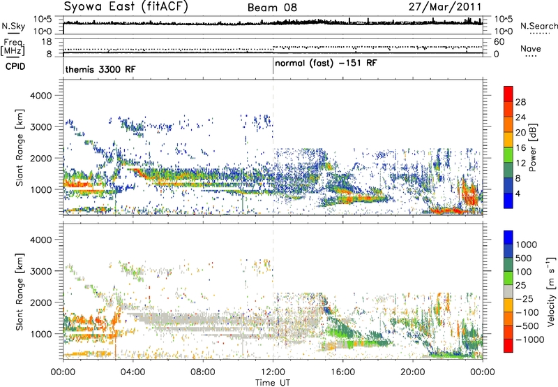The height and width of the screenshot is (387, 558).
Task: Click the '-100' label on Velocity colorbar
Action: coord(529,312)
